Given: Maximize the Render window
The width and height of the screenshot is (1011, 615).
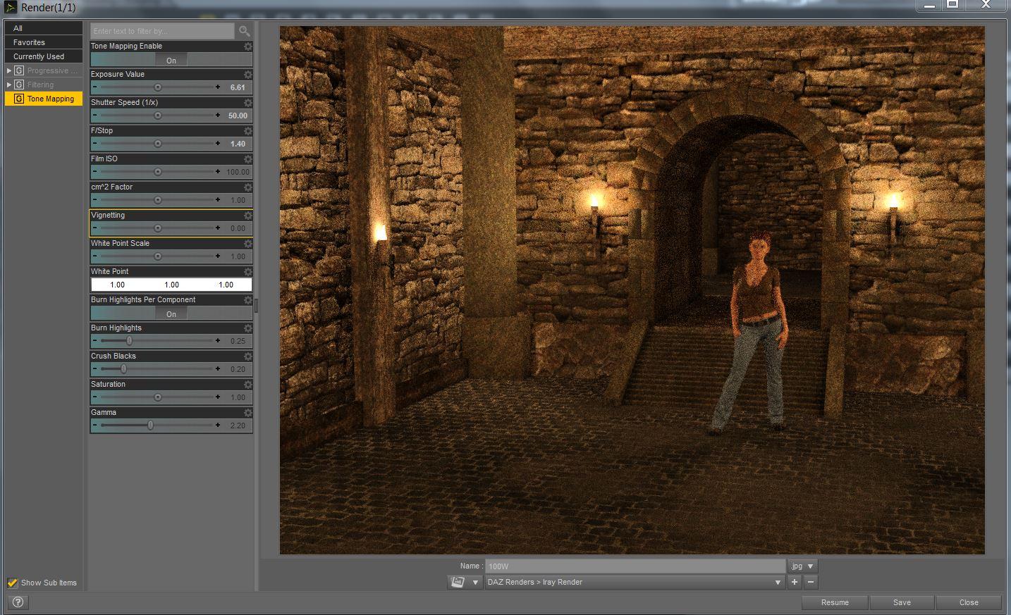Looking at the screenshot, I should pyautogui.click(x=952, y=5).
